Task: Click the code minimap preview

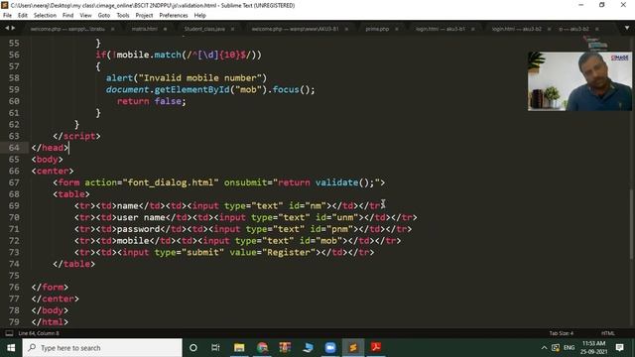Action: tap(597, 43)
